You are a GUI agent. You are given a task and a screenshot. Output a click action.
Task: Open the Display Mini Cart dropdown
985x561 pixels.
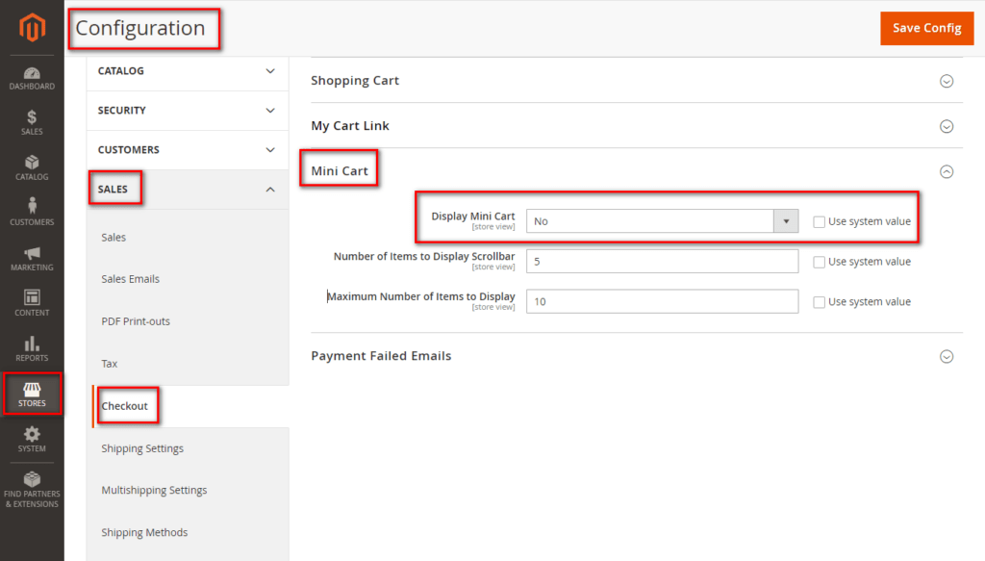point(662,221)
